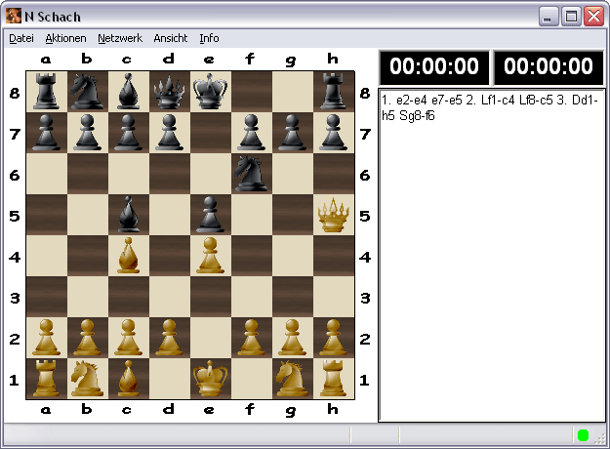Click the move list notation text

click(489, 107)
